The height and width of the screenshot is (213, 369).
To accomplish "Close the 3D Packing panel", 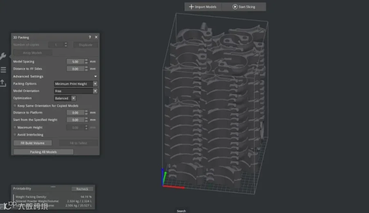I will [x=96, y=37].
